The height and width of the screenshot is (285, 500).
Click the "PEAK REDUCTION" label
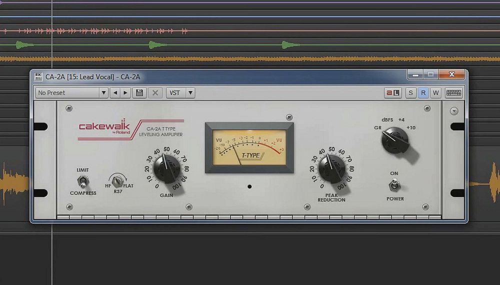[331, 197]
